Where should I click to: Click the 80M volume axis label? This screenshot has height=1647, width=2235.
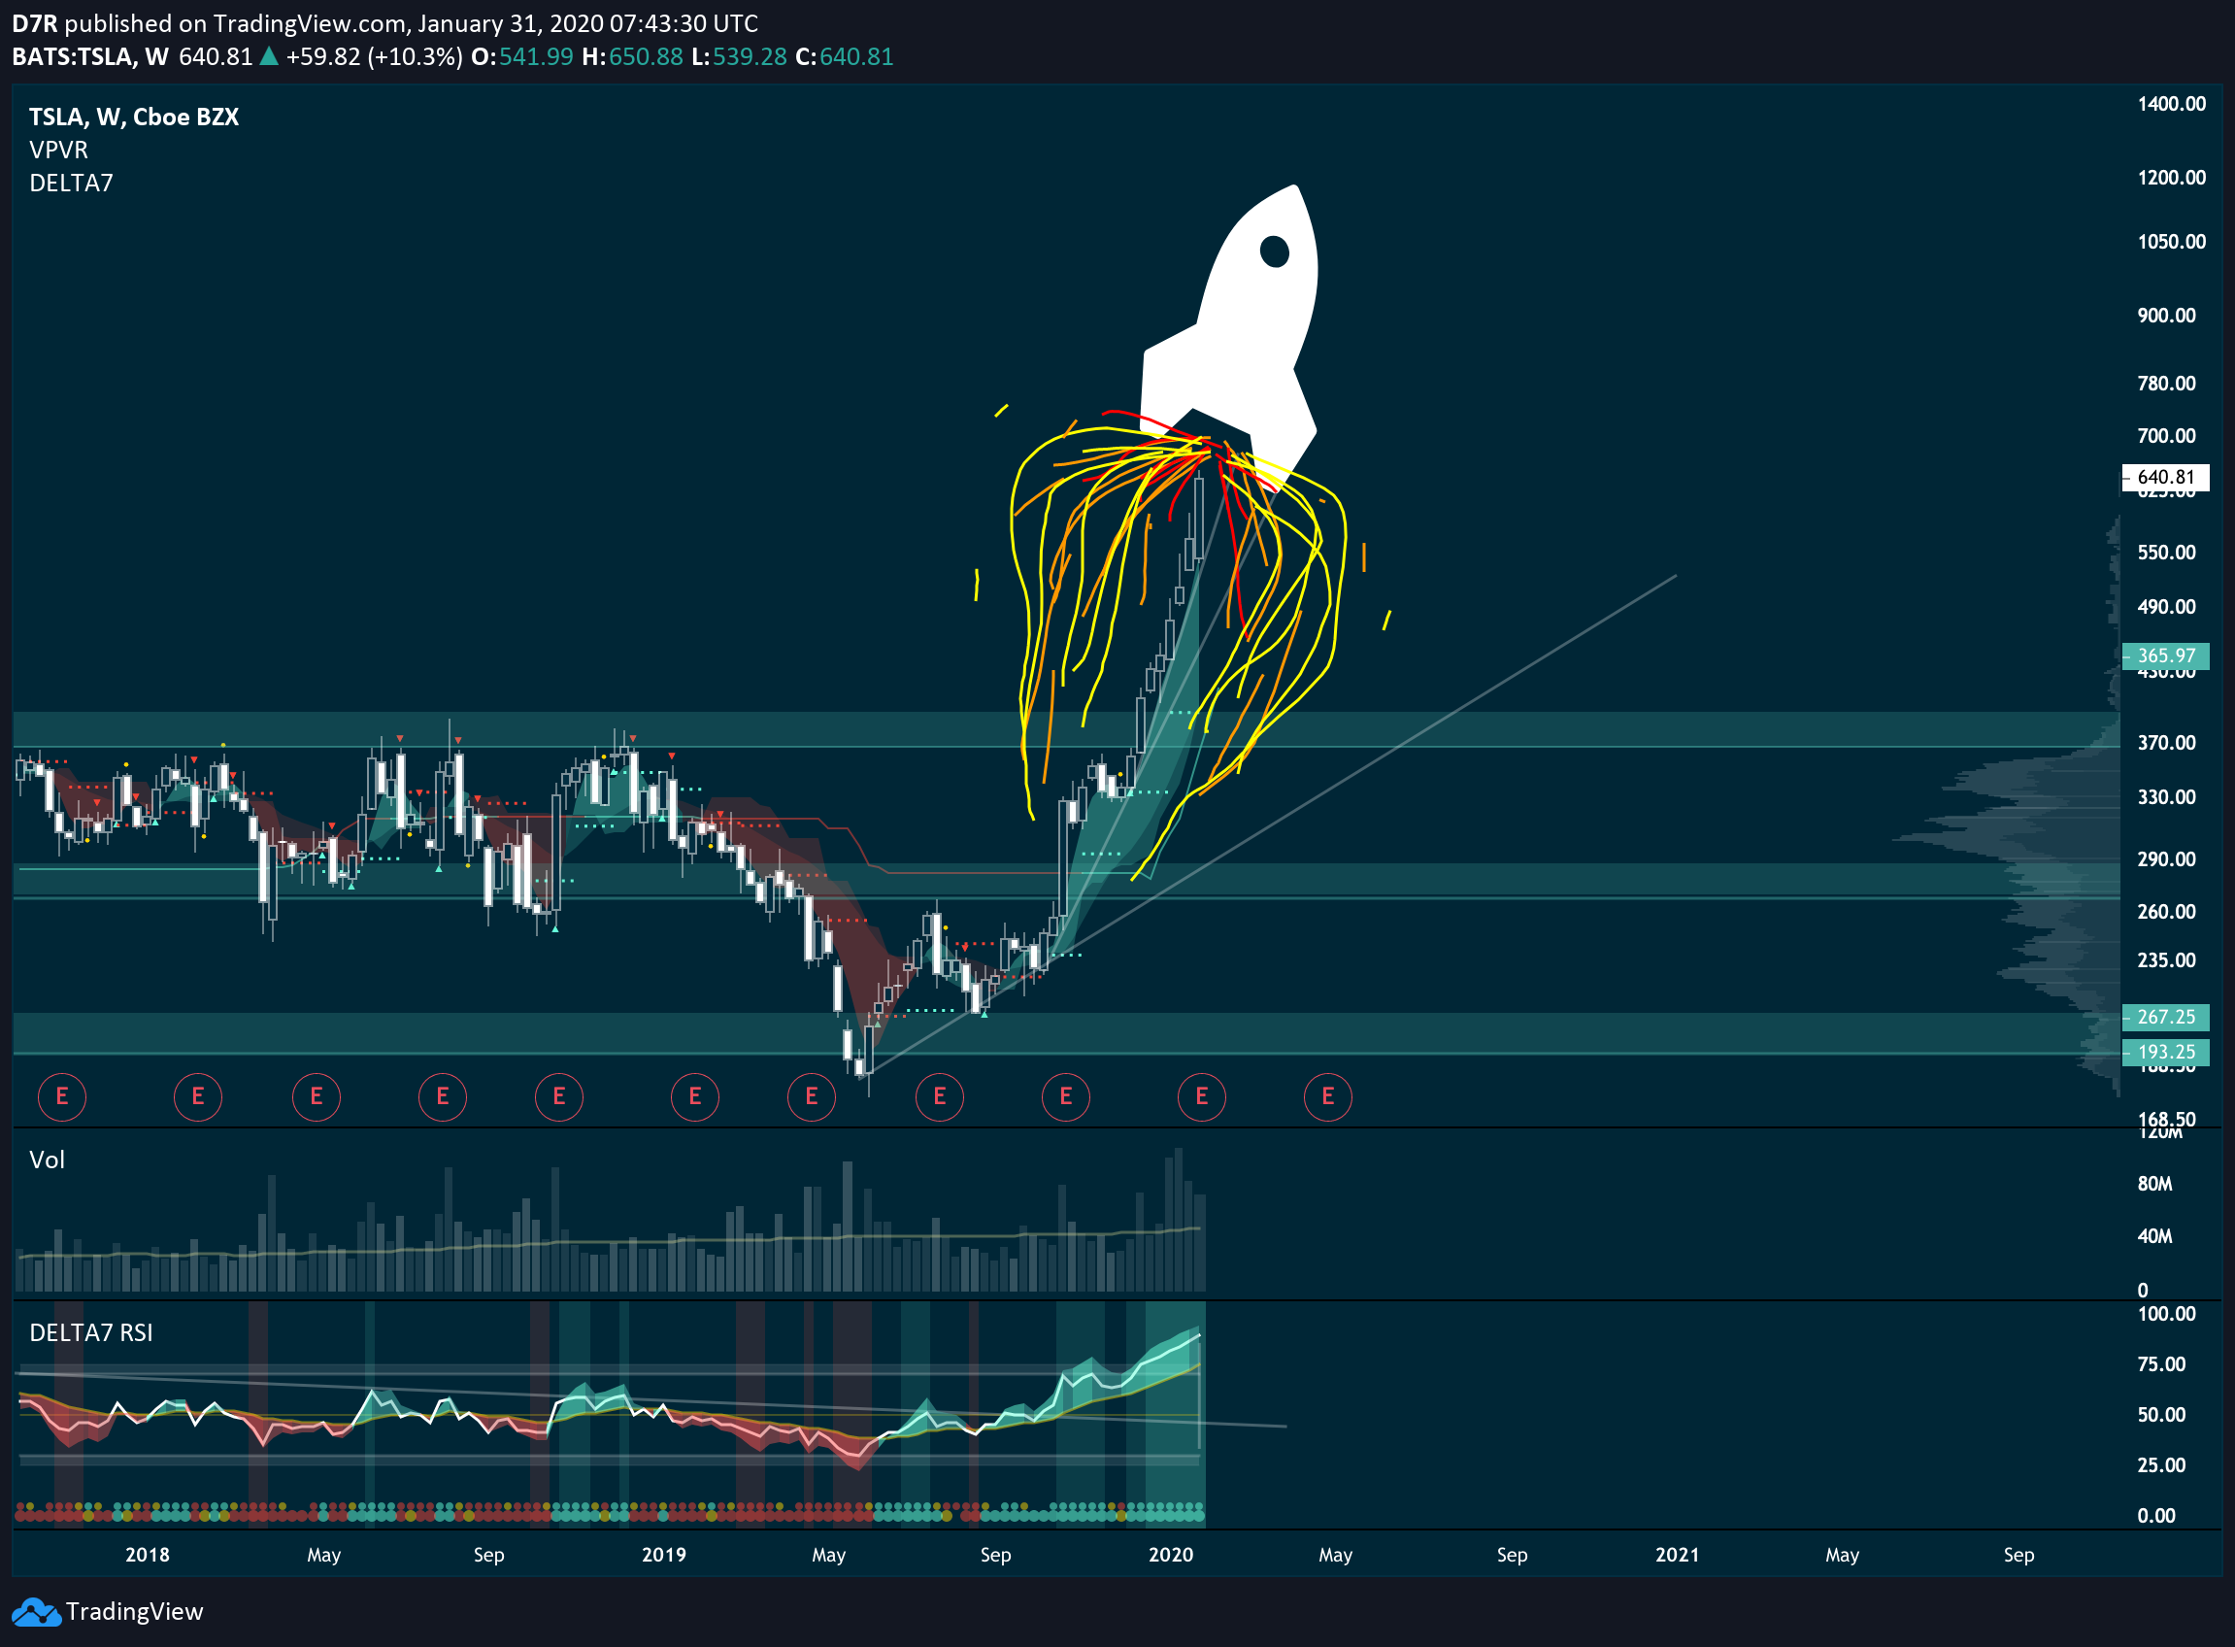pos(2154,1185)
